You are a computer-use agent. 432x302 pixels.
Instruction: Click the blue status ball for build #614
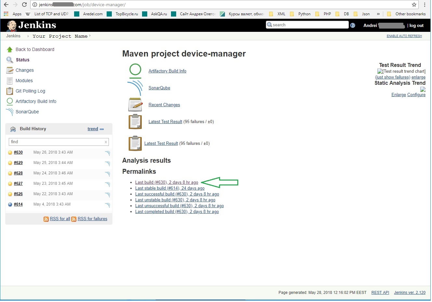click(10, 205)
